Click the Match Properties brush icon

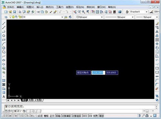pyautogui.click(x=51, y=12)
